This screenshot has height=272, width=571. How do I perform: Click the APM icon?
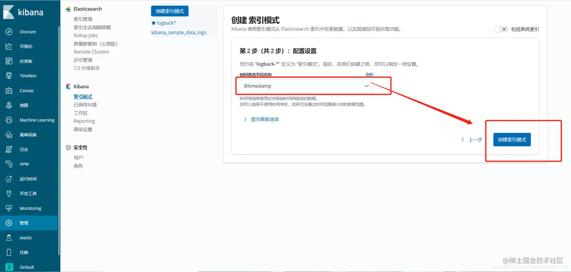click(x=9, y=164)
